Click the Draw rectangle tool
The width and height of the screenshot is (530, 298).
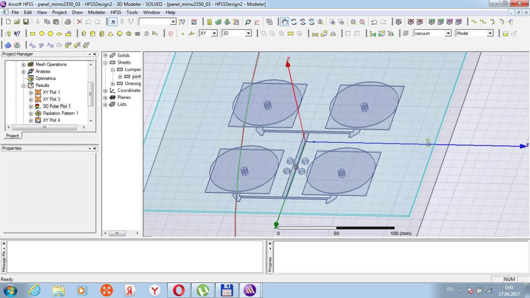pyautogui.click(x=33, y=34)
